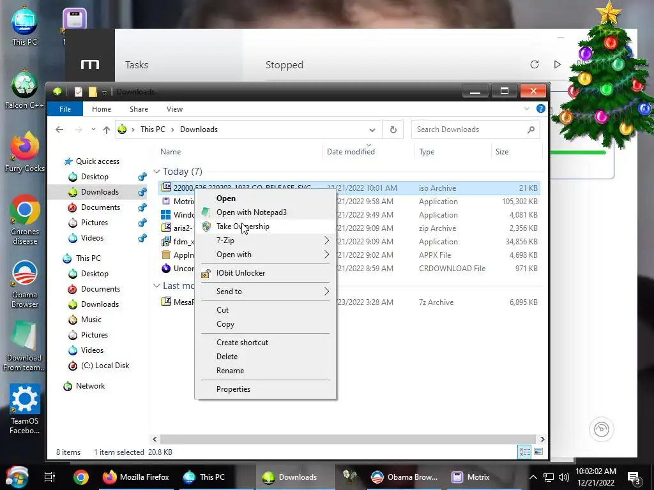Go back with Explorer back arrow
Viewport: 654px width, 490px height.
(59, 130)
